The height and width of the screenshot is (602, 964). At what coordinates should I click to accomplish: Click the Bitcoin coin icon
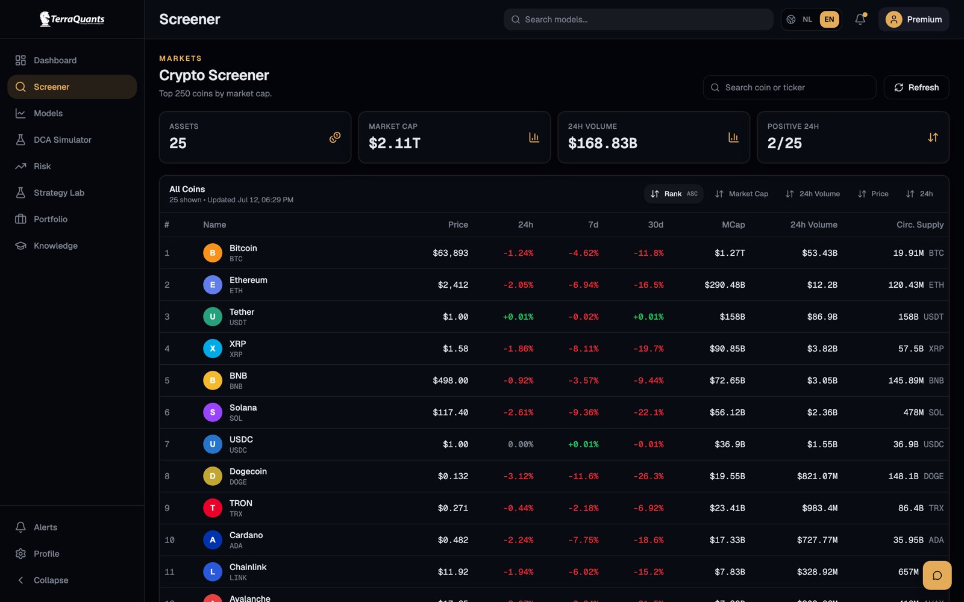(213, 253)
